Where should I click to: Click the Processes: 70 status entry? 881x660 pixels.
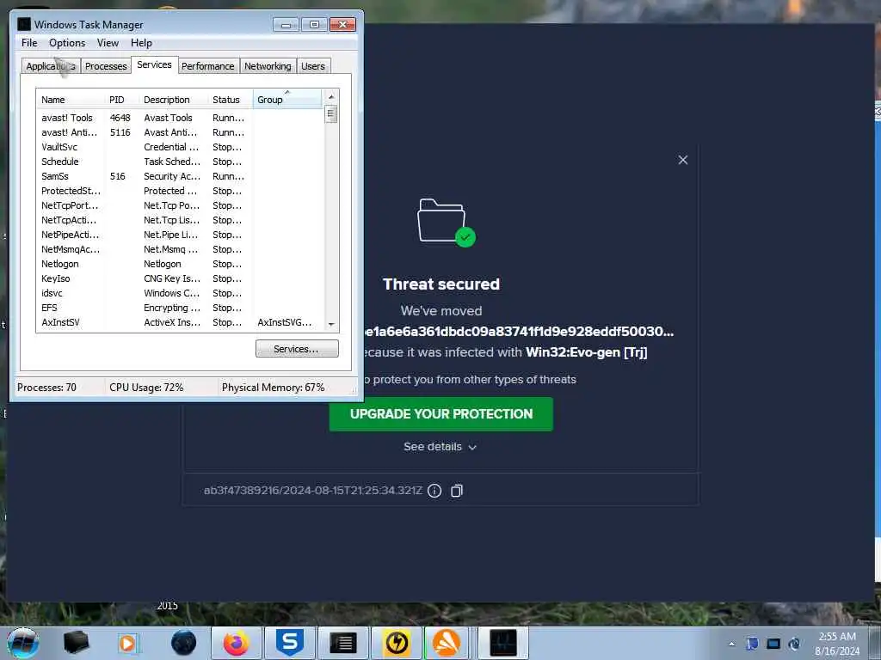pos(46,388)
